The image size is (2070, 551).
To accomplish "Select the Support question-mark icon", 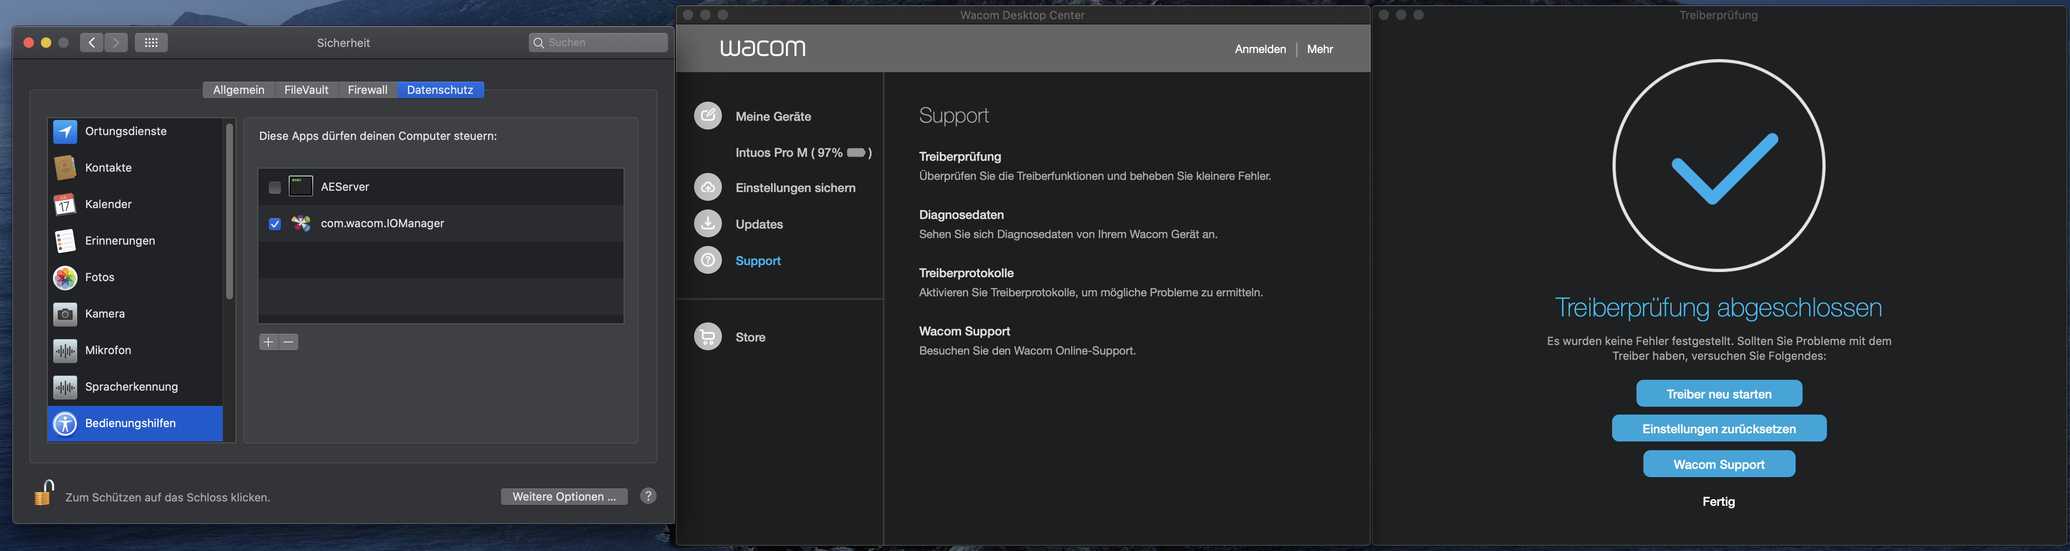I will [707, 260].
